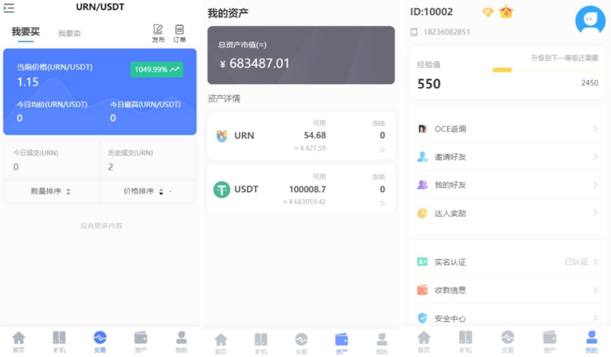Switch to the 我要卖 tab
The height and width of the screenshot is (357, 611).
tap(70, 34)
